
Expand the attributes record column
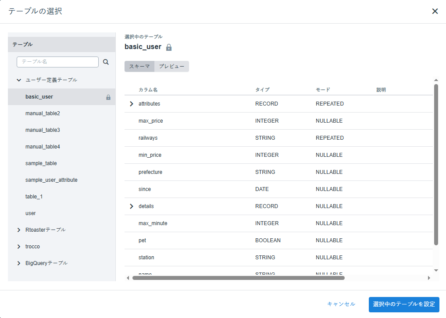point(132,104)
